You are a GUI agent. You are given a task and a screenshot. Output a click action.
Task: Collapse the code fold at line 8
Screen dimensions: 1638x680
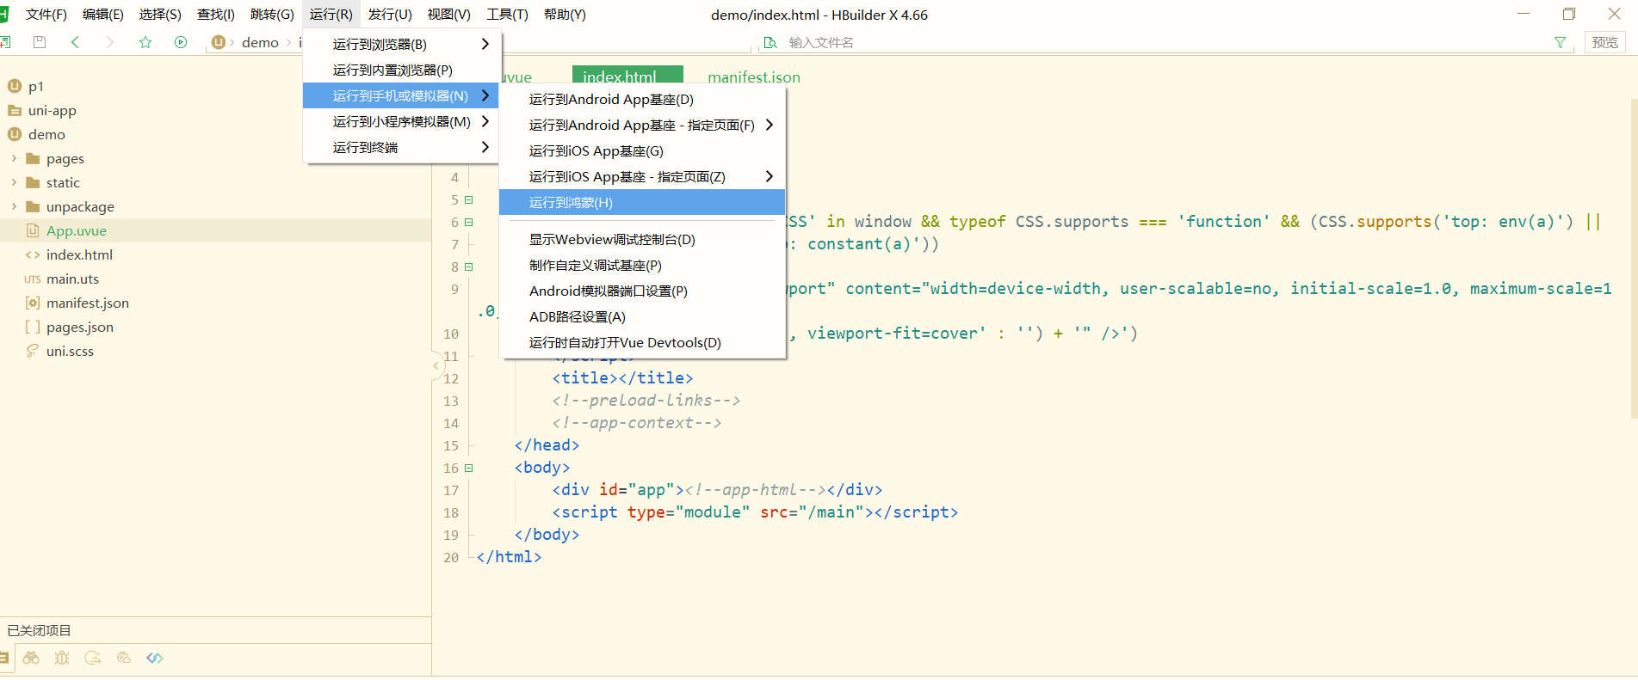click(469, 266)
